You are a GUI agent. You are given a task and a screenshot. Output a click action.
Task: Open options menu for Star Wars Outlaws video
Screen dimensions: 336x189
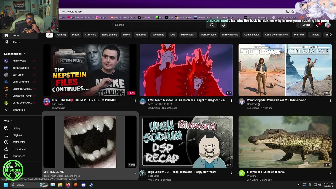pos(330,100)
